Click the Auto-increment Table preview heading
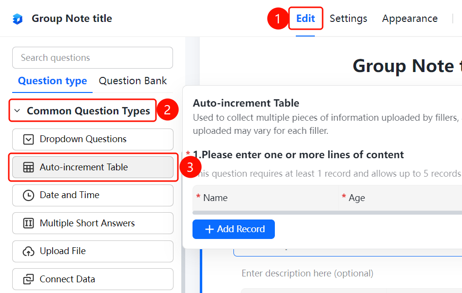The height and width of the screenshot is (293, 462). point(246,103)
